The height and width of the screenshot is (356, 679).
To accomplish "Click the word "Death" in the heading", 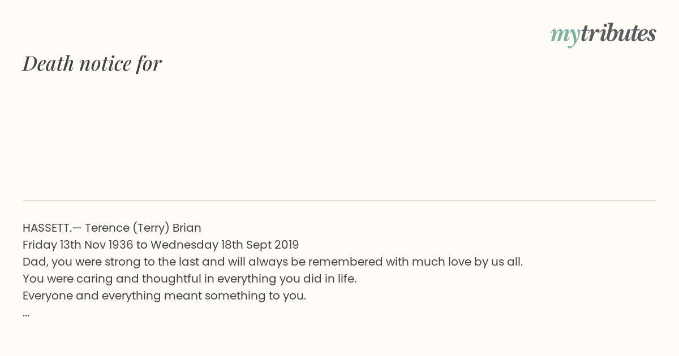I will coord(49,63).
